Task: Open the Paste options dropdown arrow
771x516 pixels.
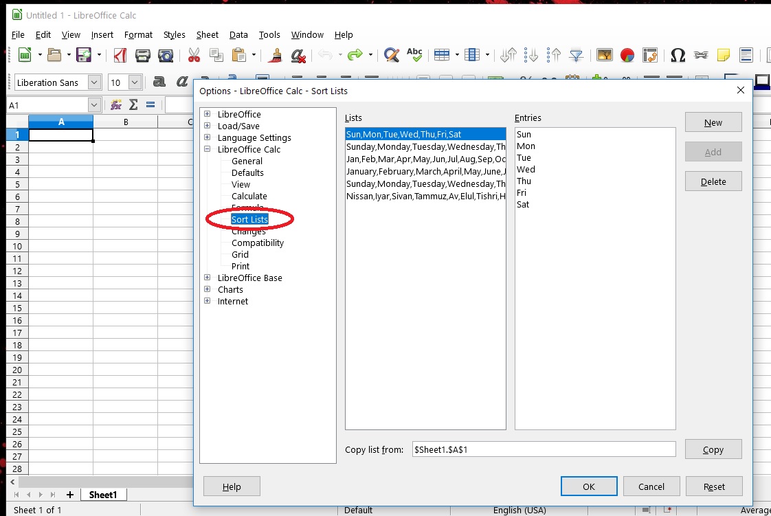Action: pos(254,55)
